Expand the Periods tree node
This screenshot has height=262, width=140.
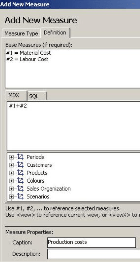point(11,157)
